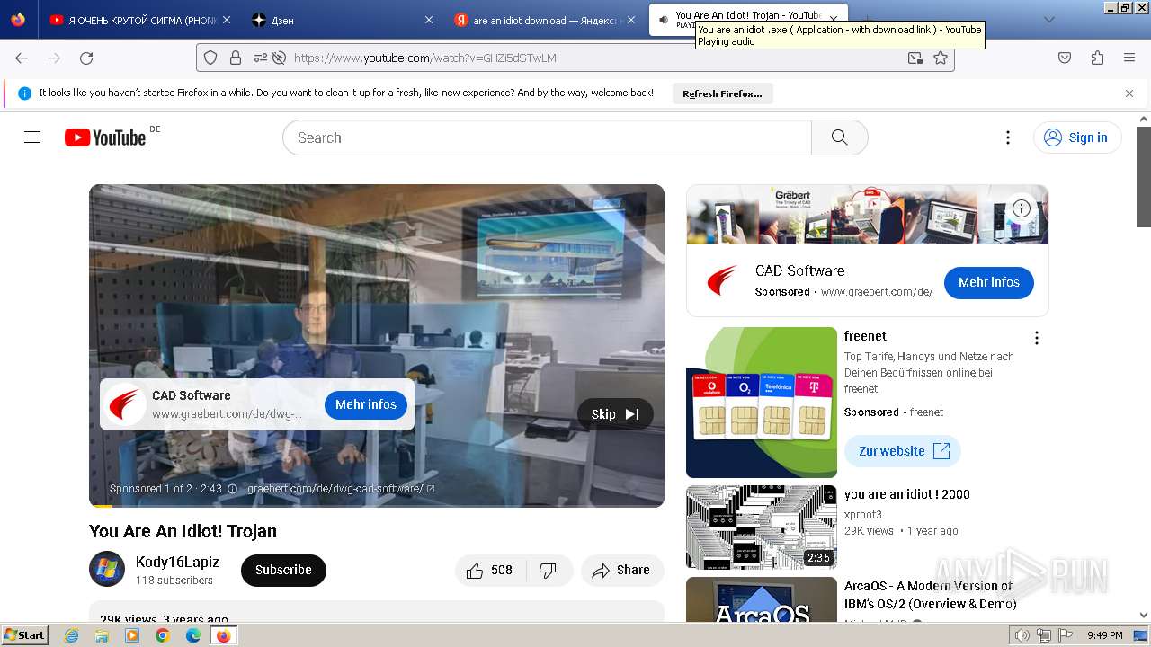Click Refresh Firefox… button

722,93
